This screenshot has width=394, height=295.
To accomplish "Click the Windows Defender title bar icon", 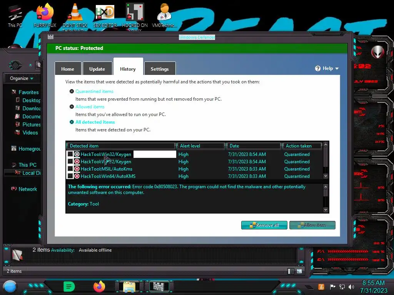I will click(x=50, y=37).
